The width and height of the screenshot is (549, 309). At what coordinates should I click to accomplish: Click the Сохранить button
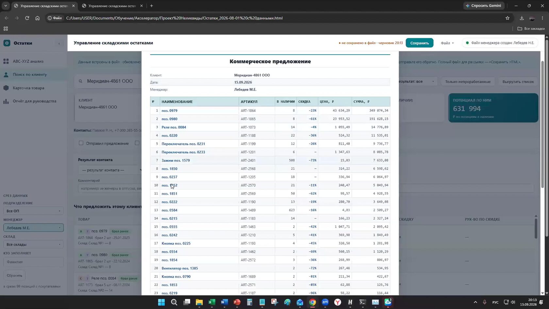click(x=420, y=43)
